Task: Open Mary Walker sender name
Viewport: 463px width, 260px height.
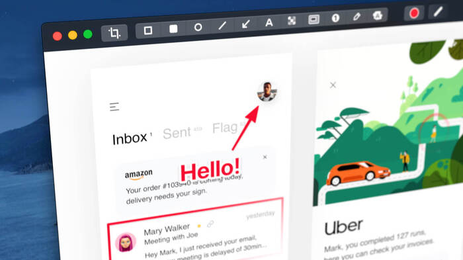Action: pos(167,229)
